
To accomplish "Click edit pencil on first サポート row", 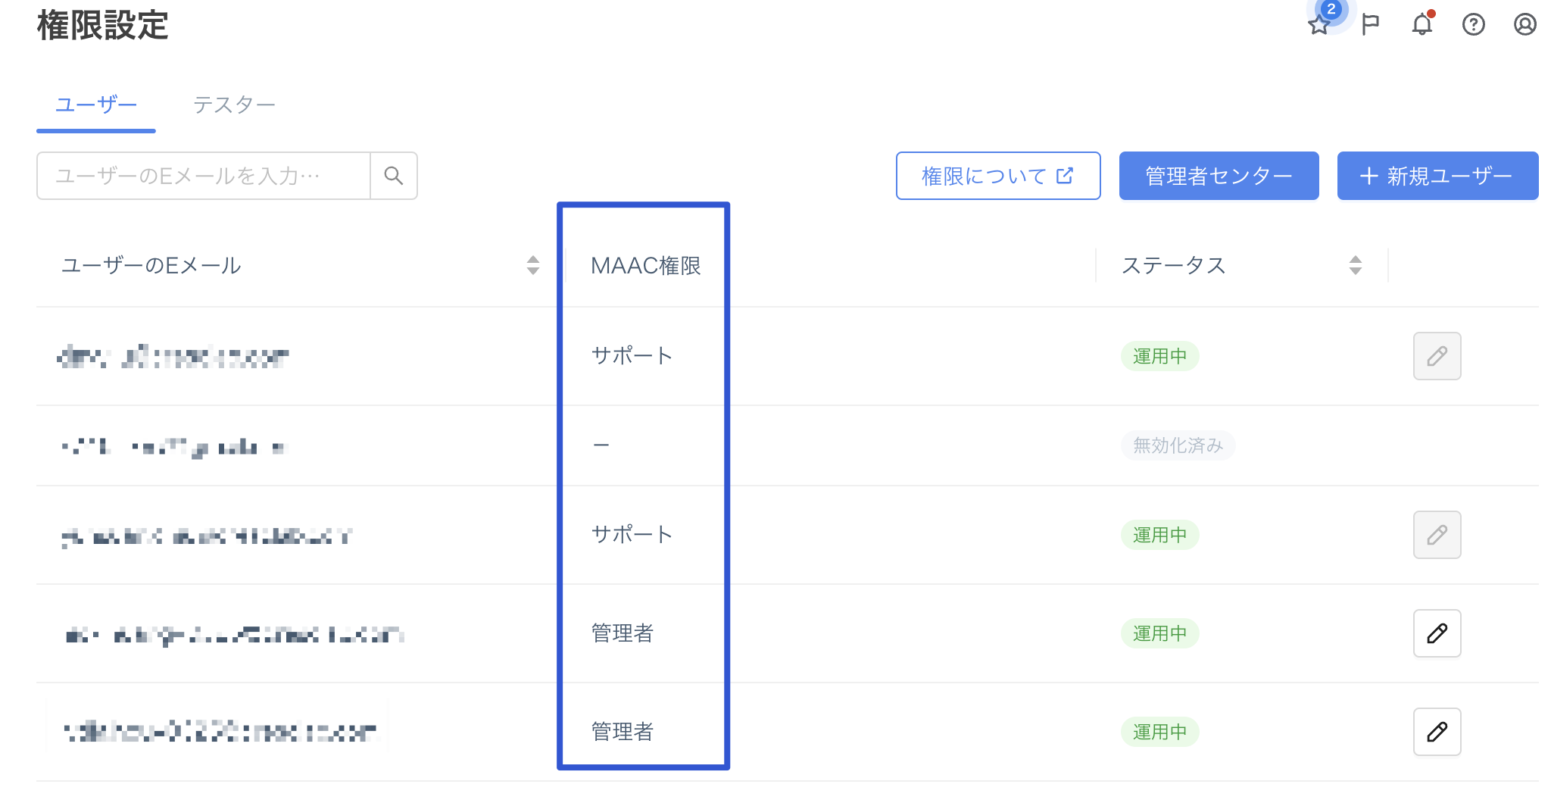I will point(1437,356).
